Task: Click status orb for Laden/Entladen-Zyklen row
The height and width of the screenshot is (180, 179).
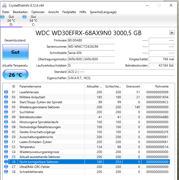Action: (x=6, y=142)
